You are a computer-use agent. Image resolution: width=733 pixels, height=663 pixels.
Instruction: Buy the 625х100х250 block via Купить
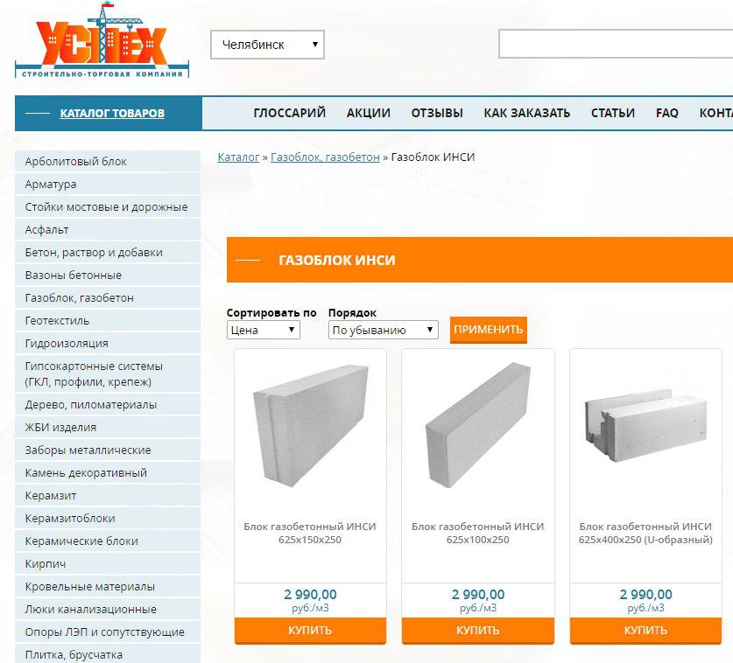coord(478,631)
